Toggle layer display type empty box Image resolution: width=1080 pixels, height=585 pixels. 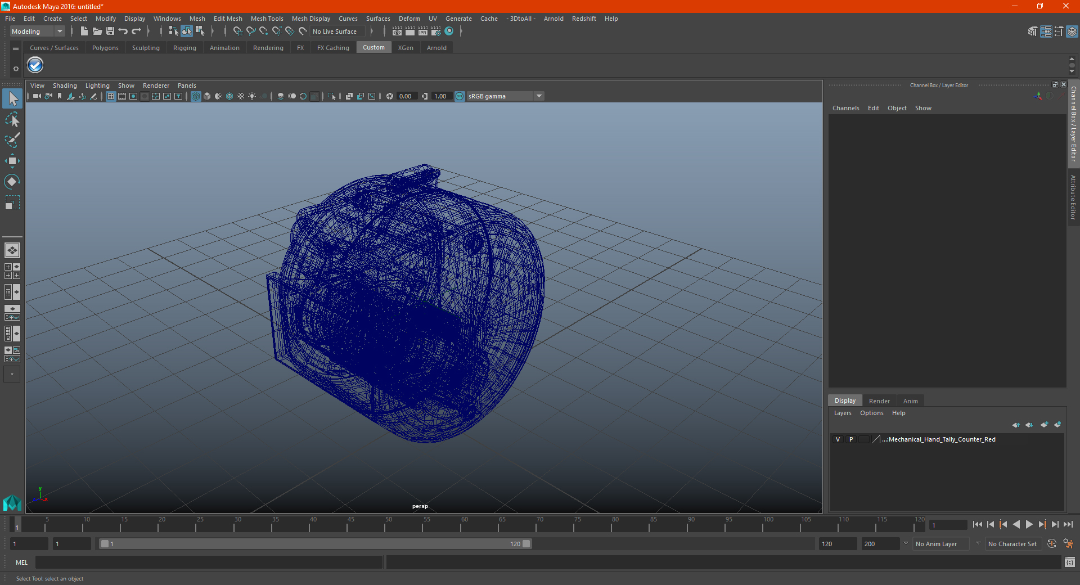(x=864, y=439)
